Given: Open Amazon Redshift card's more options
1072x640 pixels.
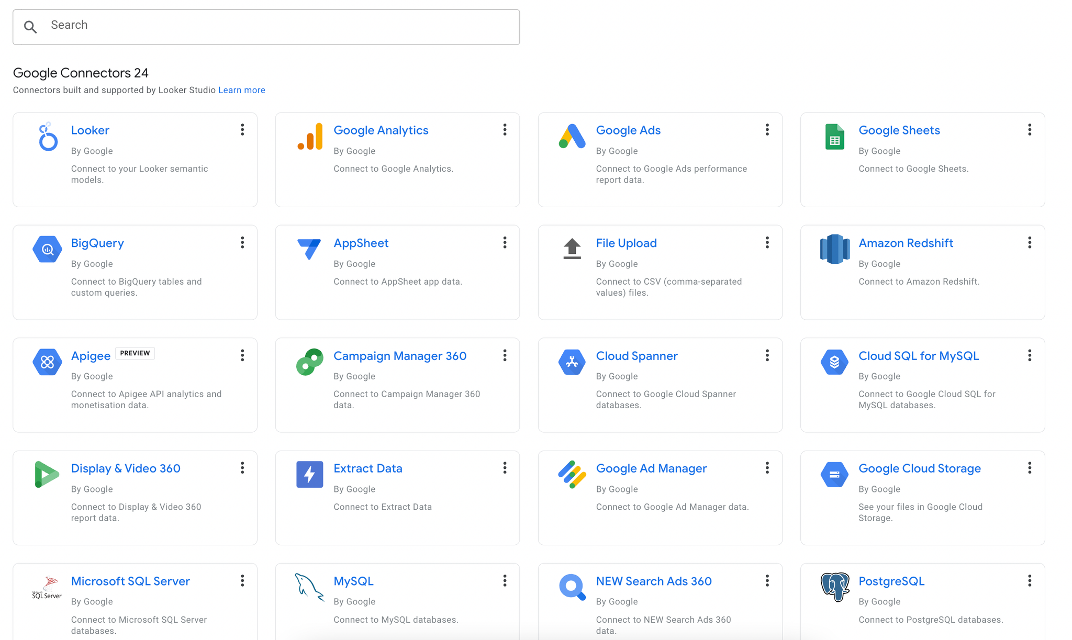Looking at the screenshot, I should pos(1030,242).
